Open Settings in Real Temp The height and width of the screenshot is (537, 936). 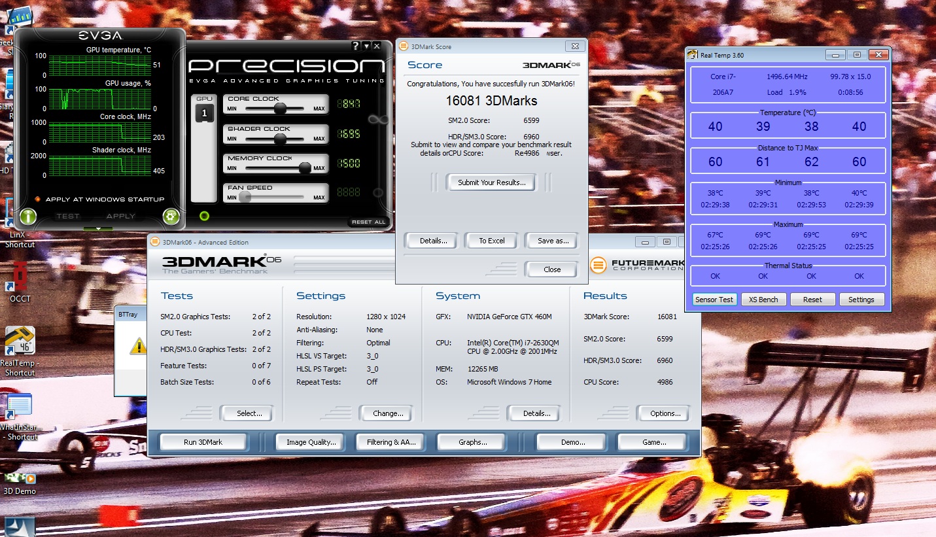point(861,300)
